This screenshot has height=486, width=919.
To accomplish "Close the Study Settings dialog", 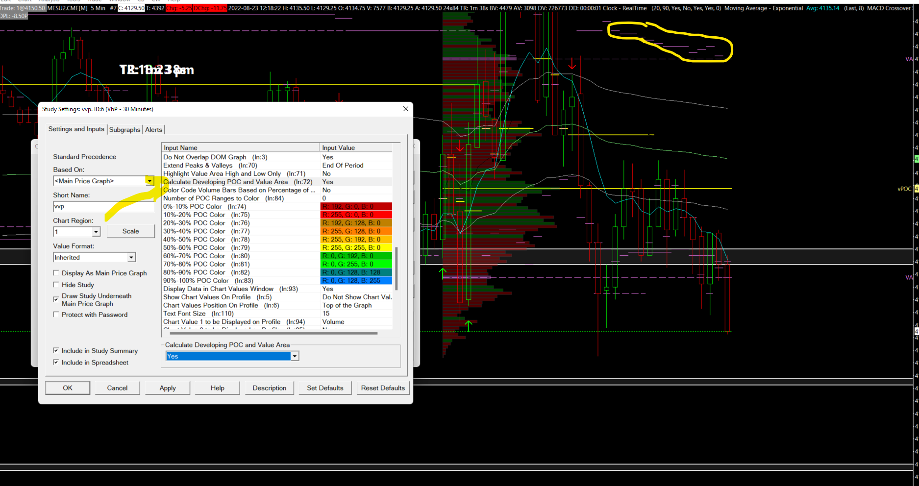I will pos(405,109).
